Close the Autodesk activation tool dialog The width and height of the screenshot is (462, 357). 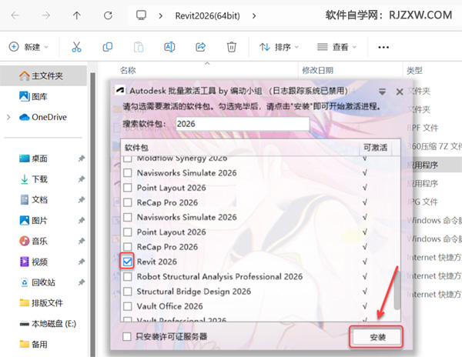[x=400, y=92]
